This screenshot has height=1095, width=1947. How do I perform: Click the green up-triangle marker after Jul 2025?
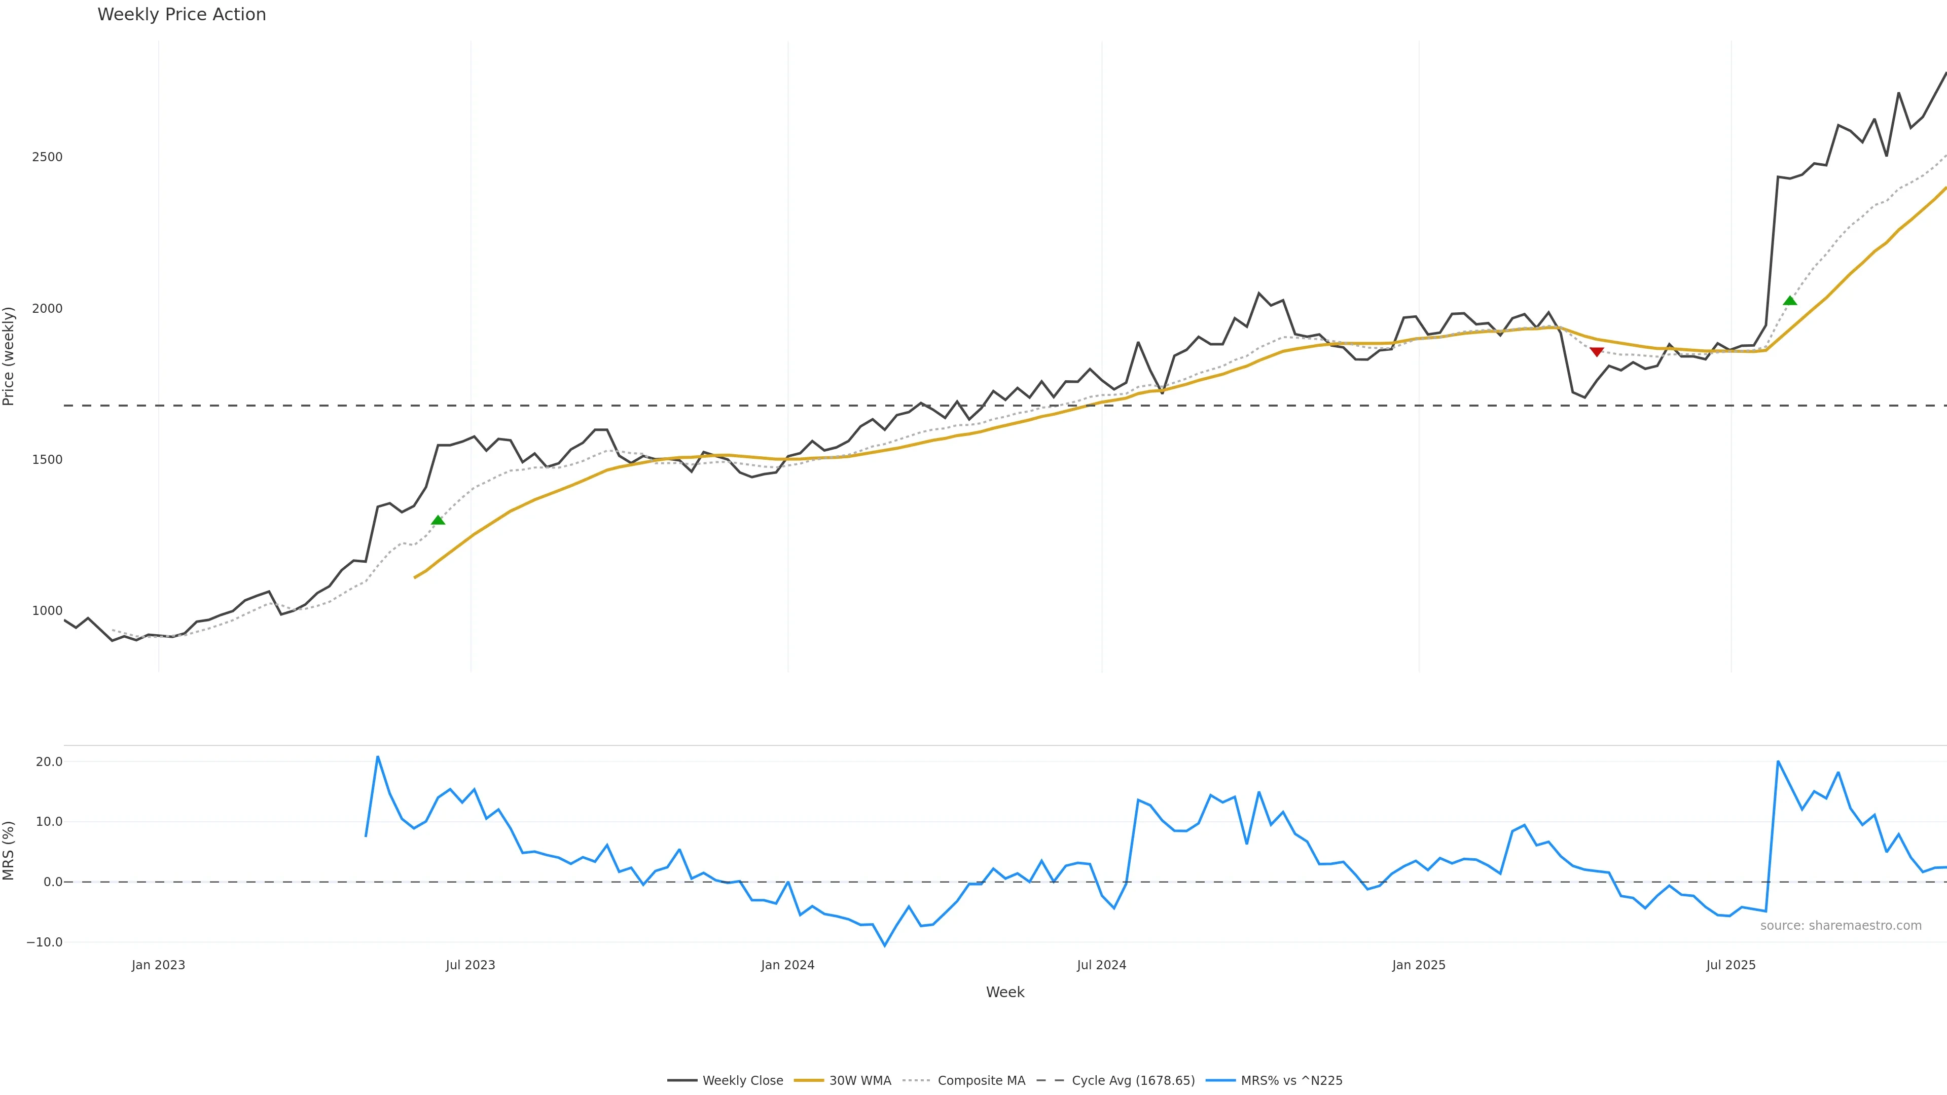coord(1790,301)
